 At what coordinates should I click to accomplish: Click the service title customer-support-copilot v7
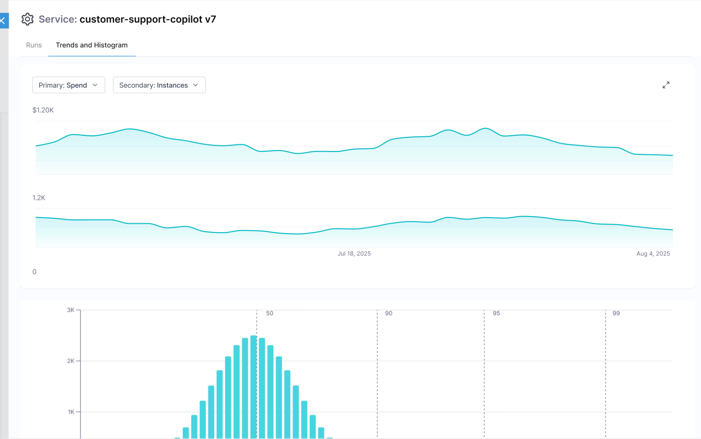148,19
